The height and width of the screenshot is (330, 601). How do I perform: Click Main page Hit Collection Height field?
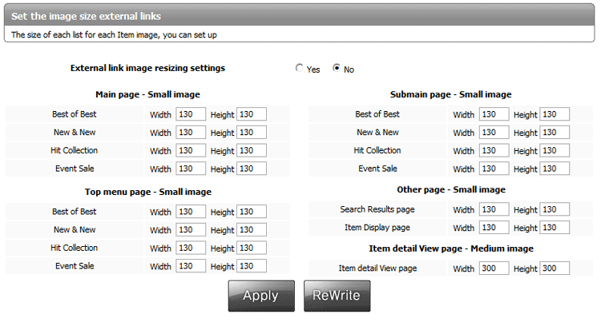252,150
